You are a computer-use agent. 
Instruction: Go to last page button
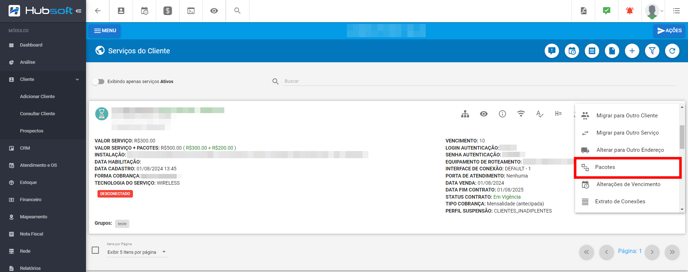(x=672, y=252)
